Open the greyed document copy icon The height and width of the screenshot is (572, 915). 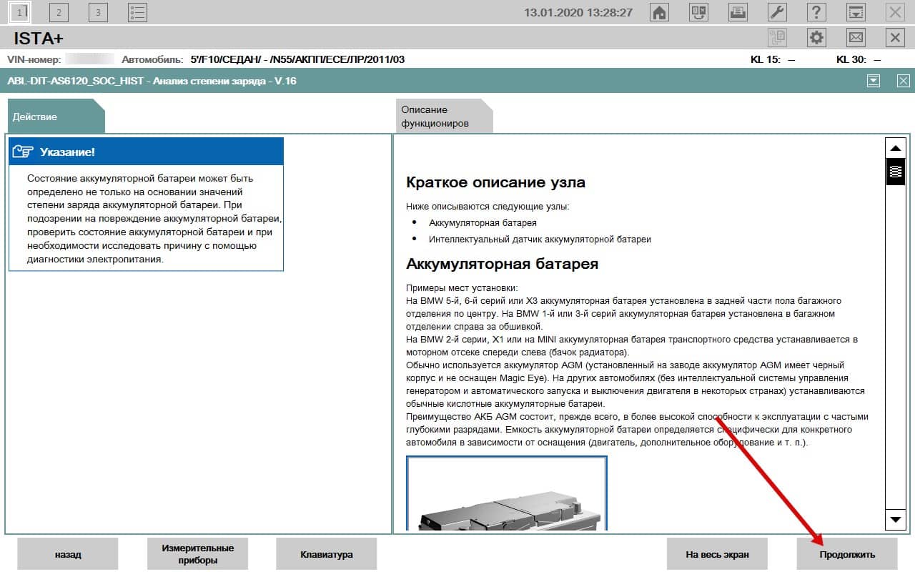point(777,37)
